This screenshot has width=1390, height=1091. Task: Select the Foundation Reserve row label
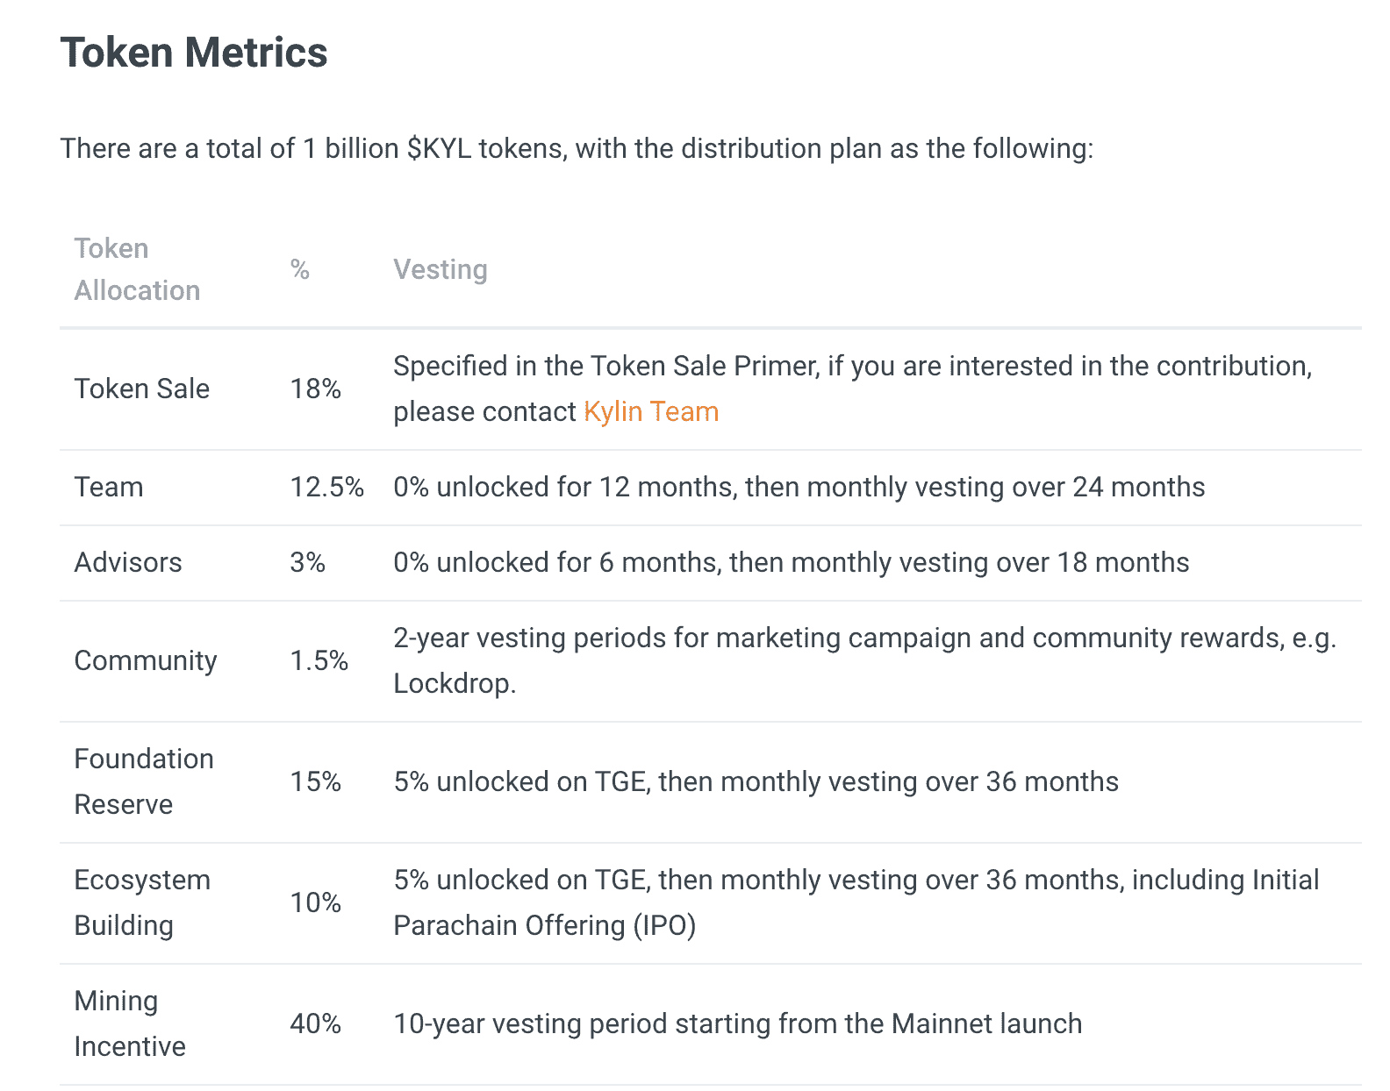[143, 781]
